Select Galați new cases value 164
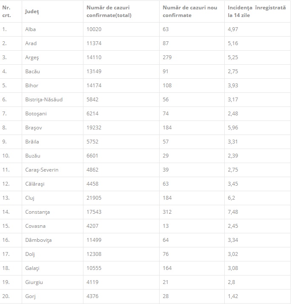Screen dimensions: 292x304 (167, 268)
